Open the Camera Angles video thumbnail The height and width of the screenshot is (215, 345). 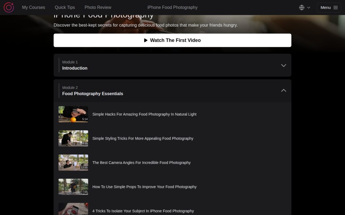click(73, 163)
